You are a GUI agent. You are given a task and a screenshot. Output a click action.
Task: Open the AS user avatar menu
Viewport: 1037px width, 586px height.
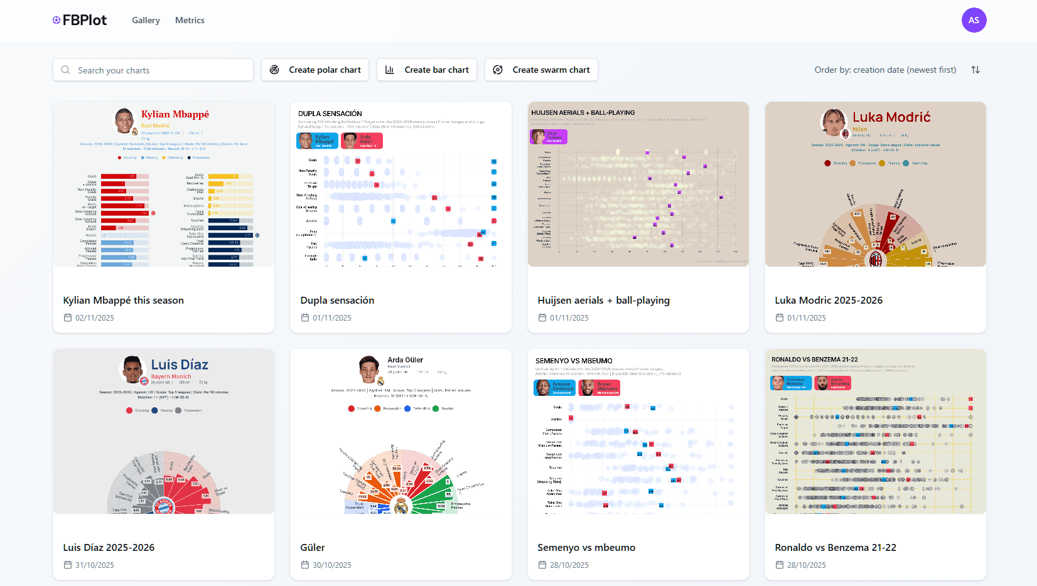pos(974,20)
